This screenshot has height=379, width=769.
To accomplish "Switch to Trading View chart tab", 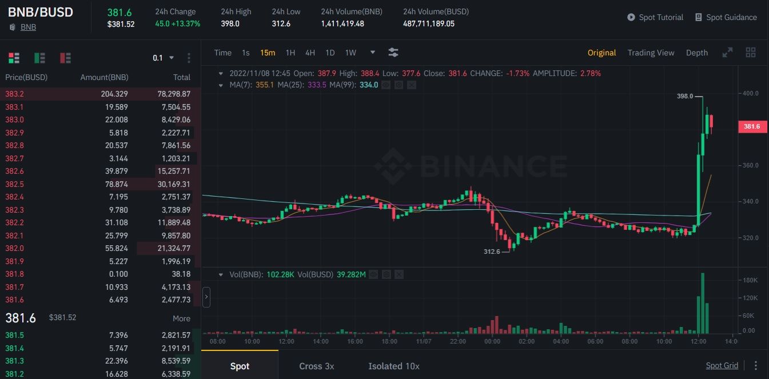I will (651, 53).
